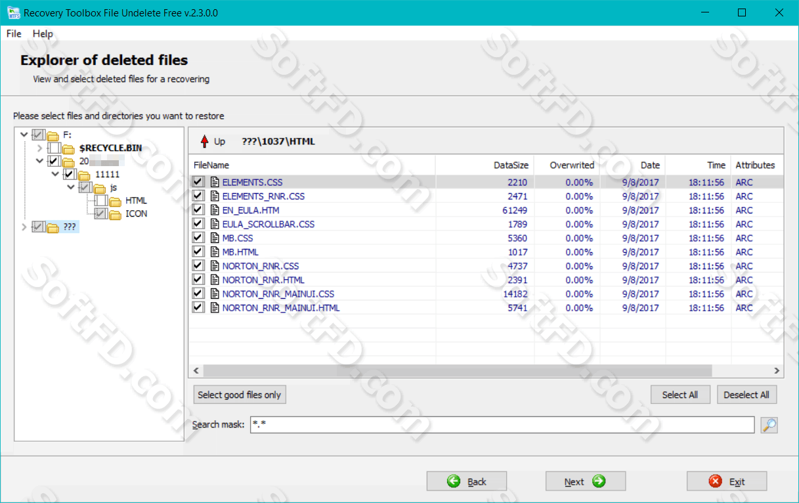799x503 pixels.
Task: Toggle the ??? folder checkbox
Action: point(39,227)
